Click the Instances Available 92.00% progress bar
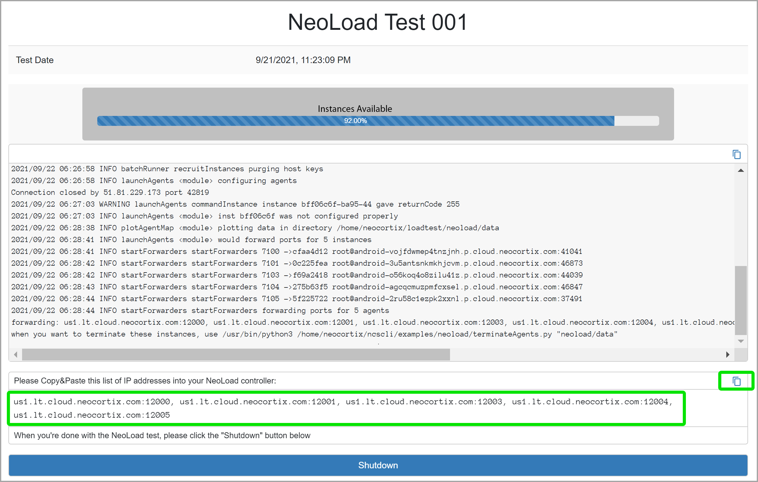Screen dimensions: 758x482 click(378, 121)
